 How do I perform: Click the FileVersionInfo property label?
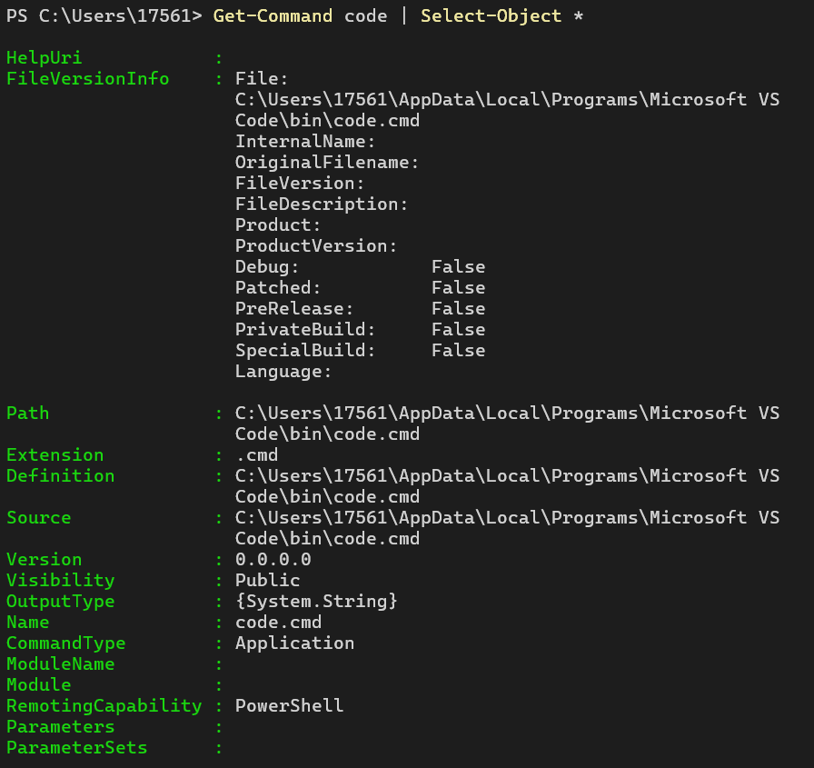87,79
